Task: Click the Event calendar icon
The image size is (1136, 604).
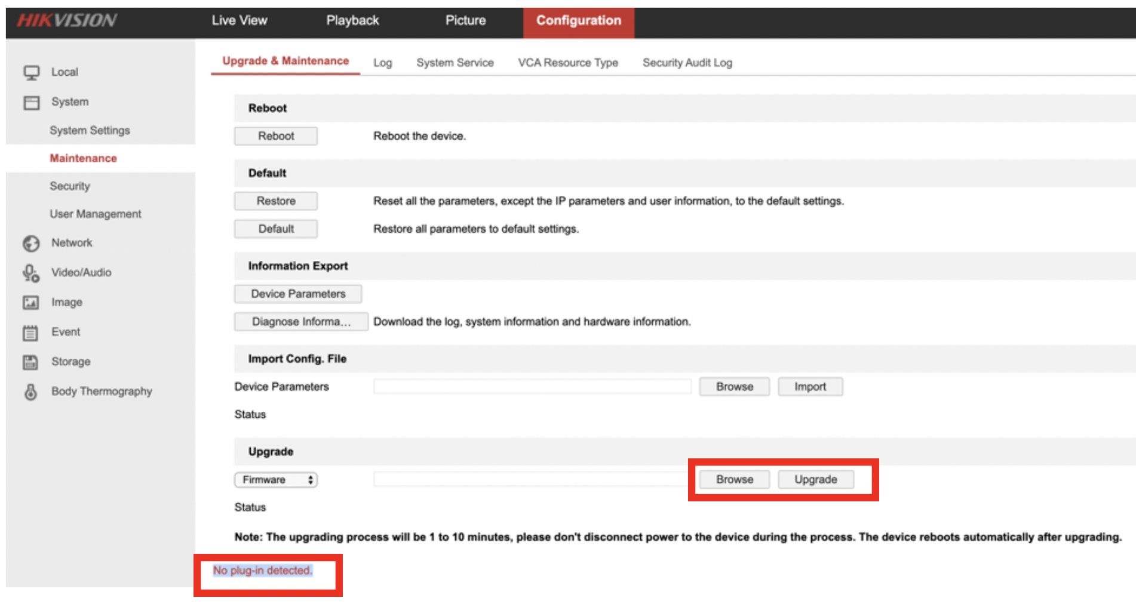Action: click(30, 332)
